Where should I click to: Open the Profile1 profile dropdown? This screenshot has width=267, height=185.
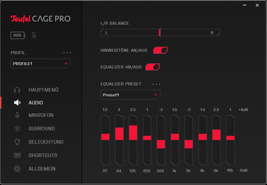coord(41,63)
